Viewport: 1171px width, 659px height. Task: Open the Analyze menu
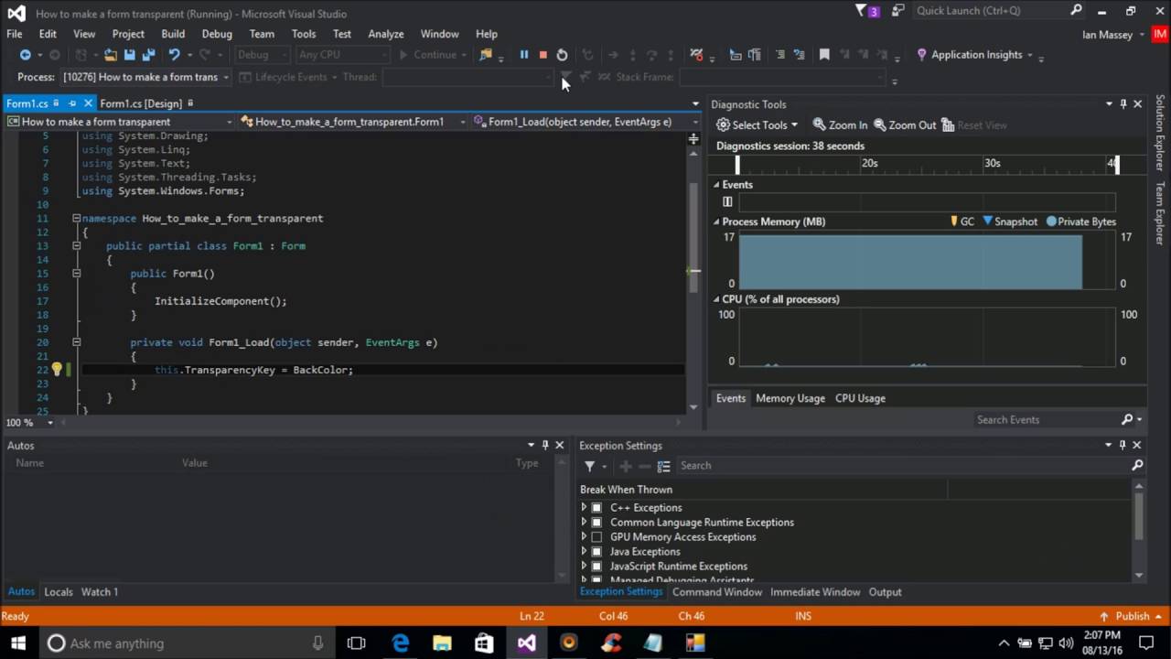pyautogui.click(x=386, y=34)
